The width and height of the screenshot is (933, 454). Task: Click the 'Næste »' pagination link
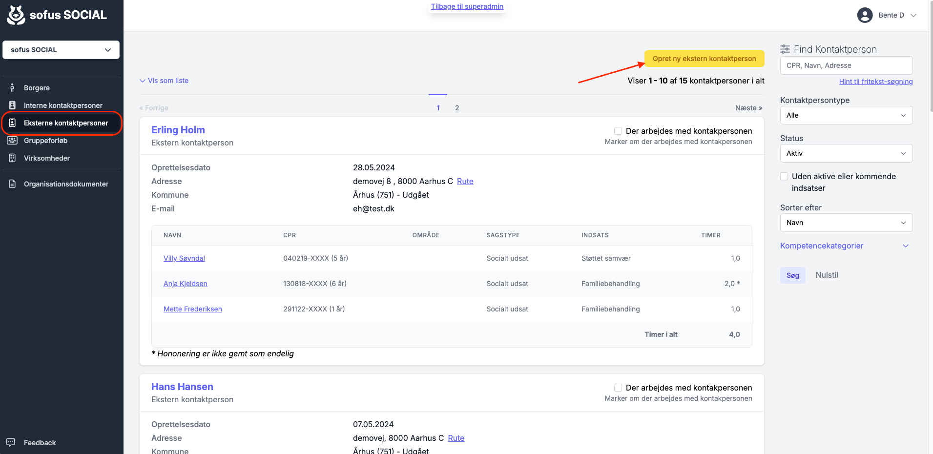748,108
